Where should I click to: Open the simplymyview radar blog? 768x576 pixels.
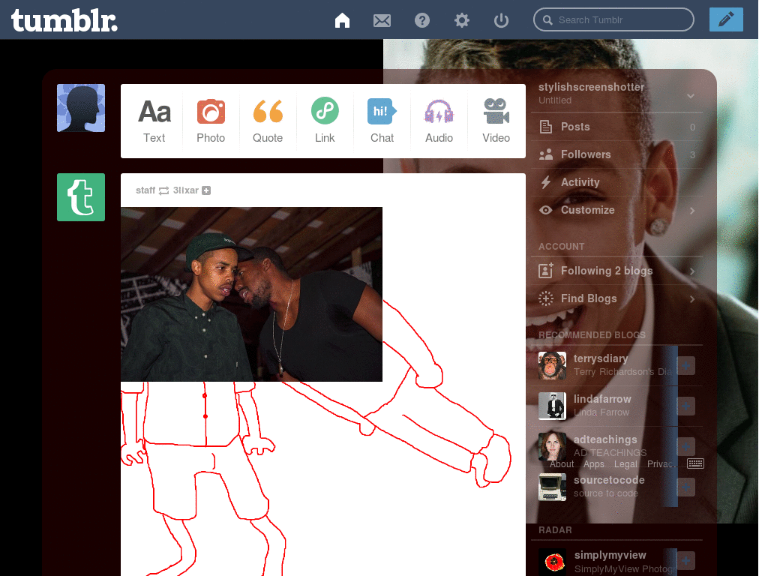[x=610, y=556]
